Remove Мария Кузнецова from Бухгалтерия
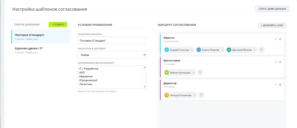Image resolution: width=297 pixels, height=128 pixels. coord(193,73)
